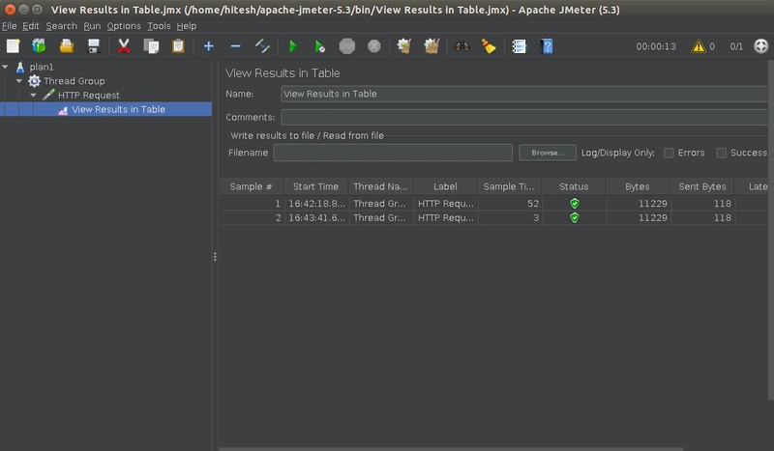Open Help with question mark icon
This screenshot has height=451, width=774.
pyautogui.click(x=547, y=46)
